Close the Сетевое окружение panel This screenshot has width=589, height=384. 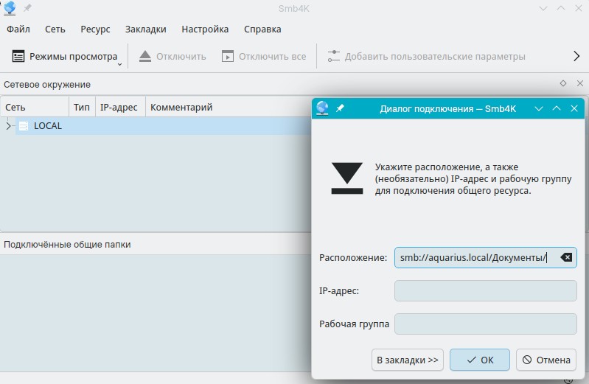[x=580, y=83]
